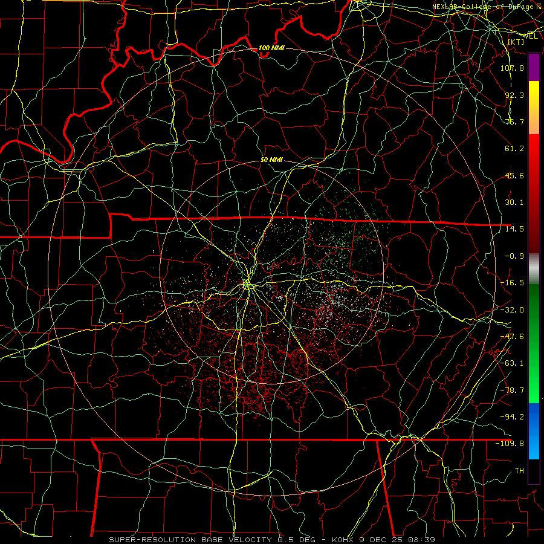
Task: Click the blue segment of the color bar
Action: [x=534, y=431]
